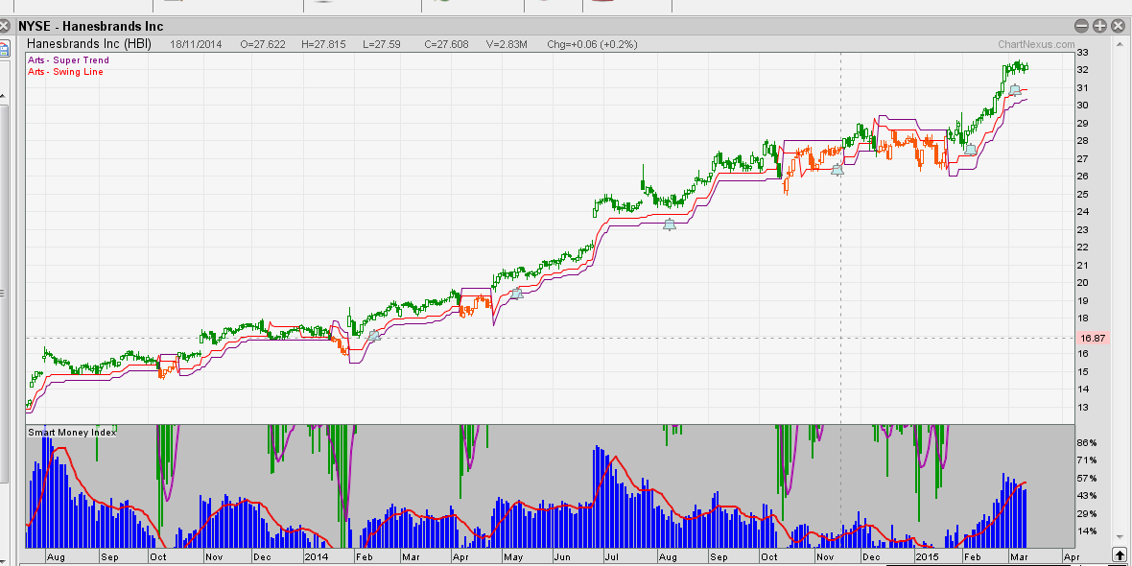Click the bell marker near August 2014
The height and width of the screenshot is (566, 1132).
click(670, 224)
